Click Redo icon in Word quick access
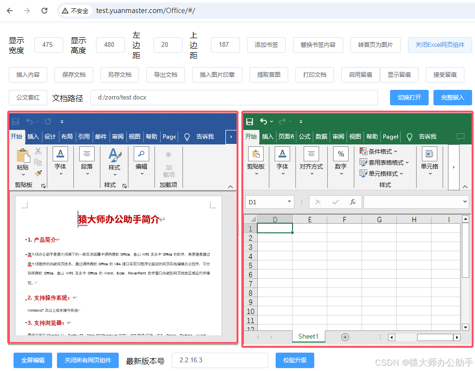Viewport: 475px width, 371px height. pos(48,122)
